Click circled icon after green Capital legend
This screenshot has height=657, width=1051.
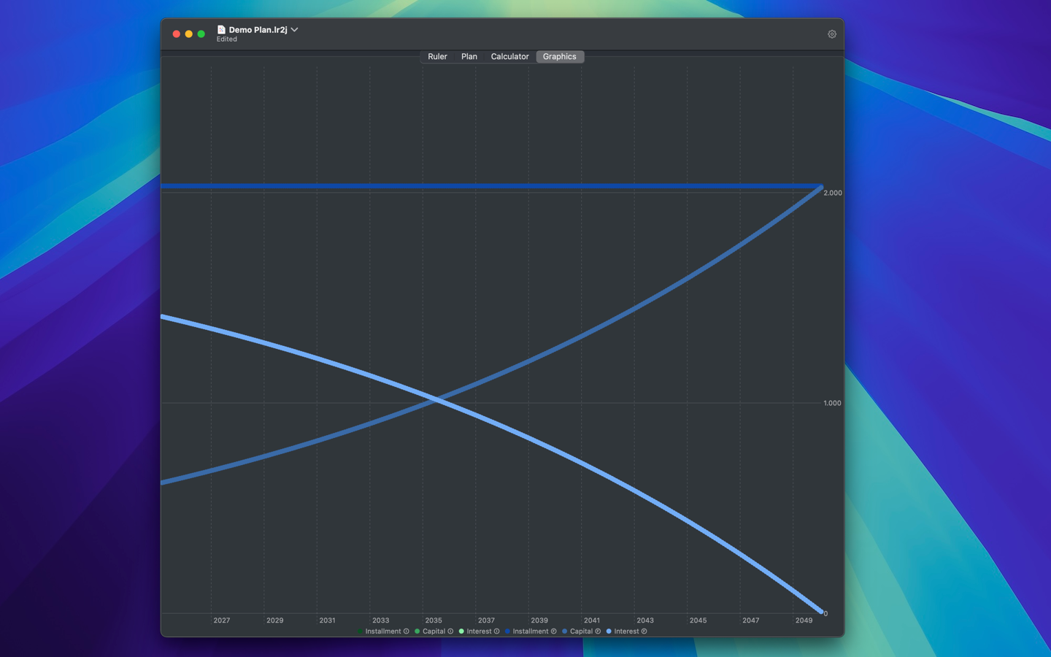[x=450, y=631]
